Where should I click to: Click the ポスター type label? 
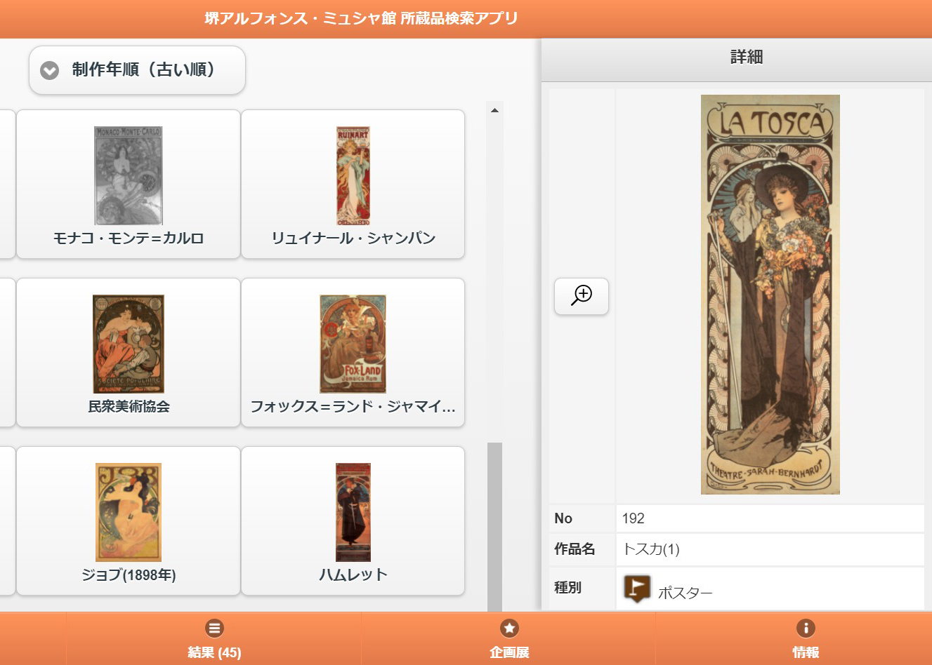(685, 593)
